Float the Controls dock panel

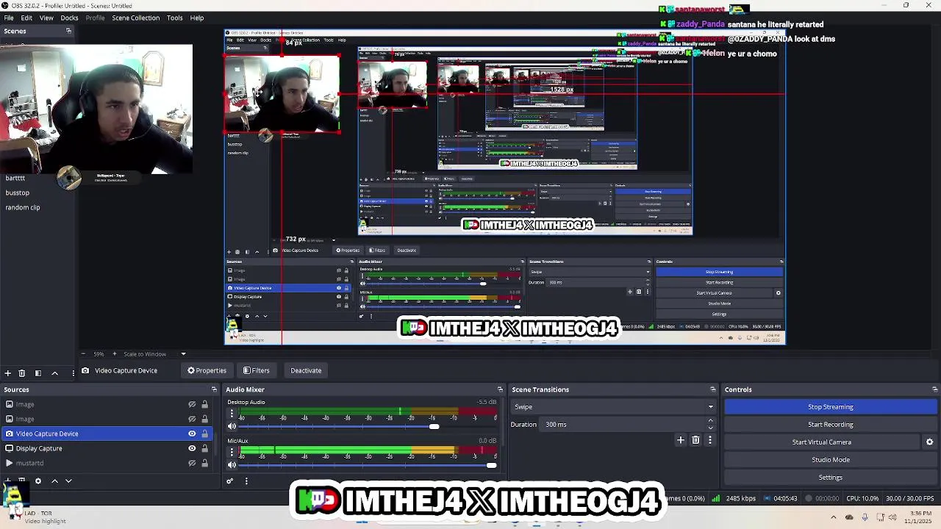pos(935,389)
